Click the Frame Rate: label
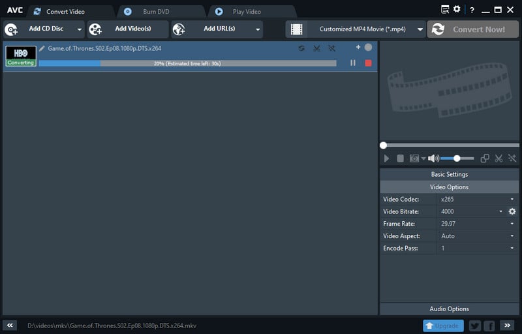Viewport: 522px width, 334px height. (x=399, y=224)
